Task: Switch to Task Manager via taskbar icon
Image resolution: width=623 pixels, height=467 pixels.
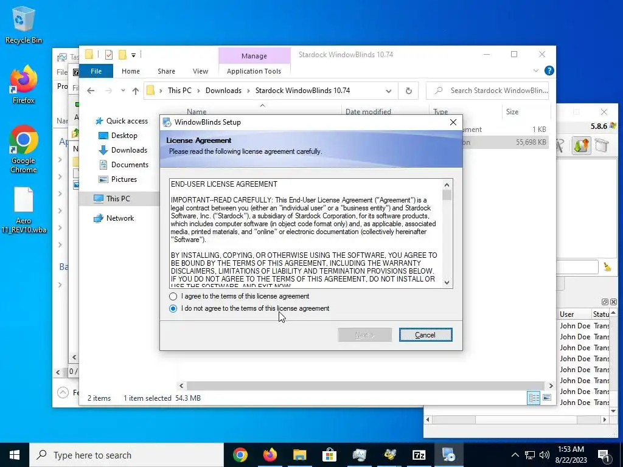Action: tap(359, 455)
